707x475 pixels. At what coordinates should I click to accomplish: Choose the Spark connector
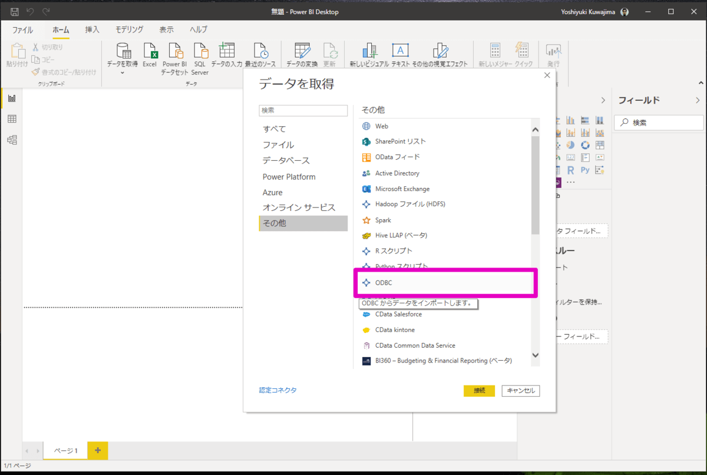click(x=383, y=220)
